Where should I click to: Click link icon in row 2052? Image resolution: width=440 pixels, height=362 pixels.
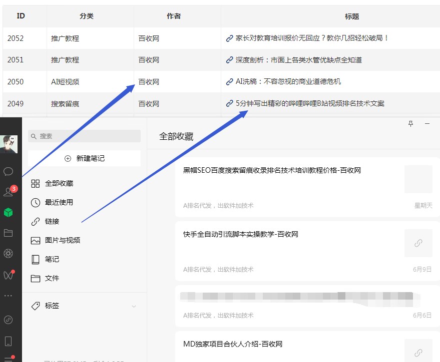230,38
